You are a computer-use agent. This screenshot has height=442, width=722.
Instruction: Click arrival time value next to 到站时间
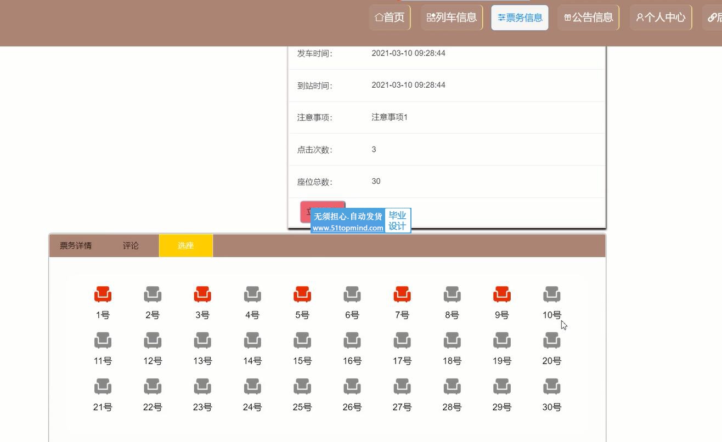[408, 85]
